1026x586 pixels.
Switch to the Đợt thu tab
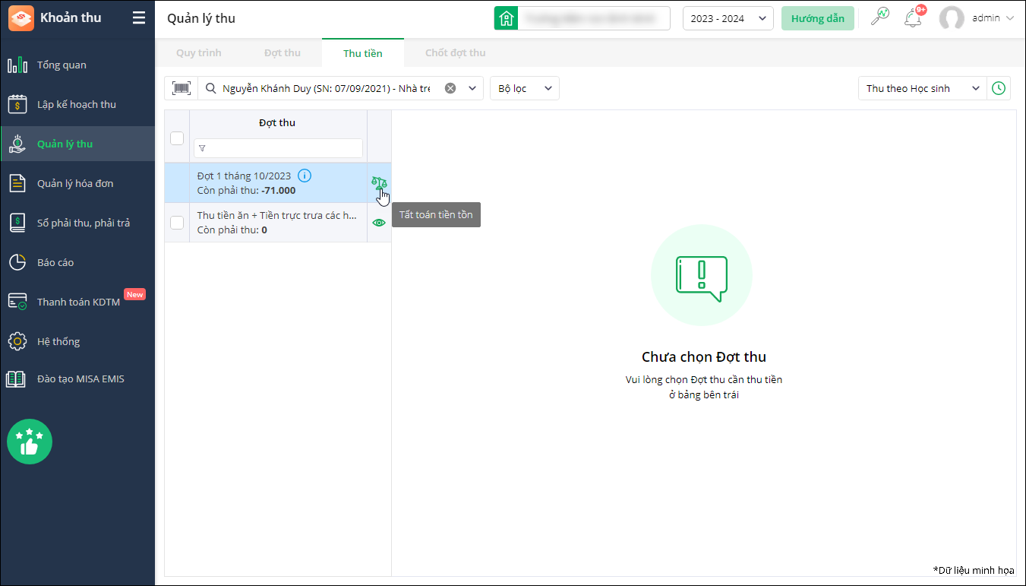click(x=283, y=52)
